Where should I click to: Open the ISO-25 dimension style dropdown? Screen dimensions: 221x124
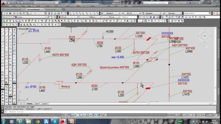(x=133, y=13)
